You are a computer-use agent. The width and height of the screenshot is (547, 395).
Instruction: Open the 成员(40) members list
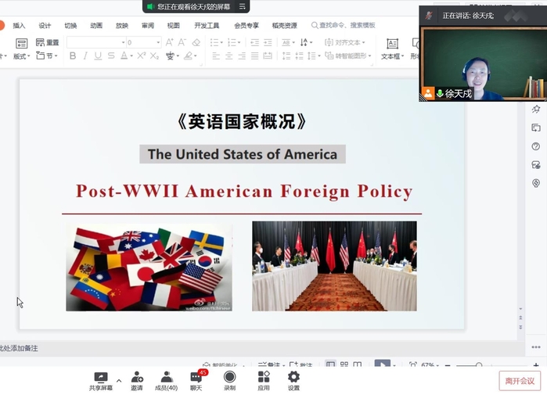tap(166, 378)
